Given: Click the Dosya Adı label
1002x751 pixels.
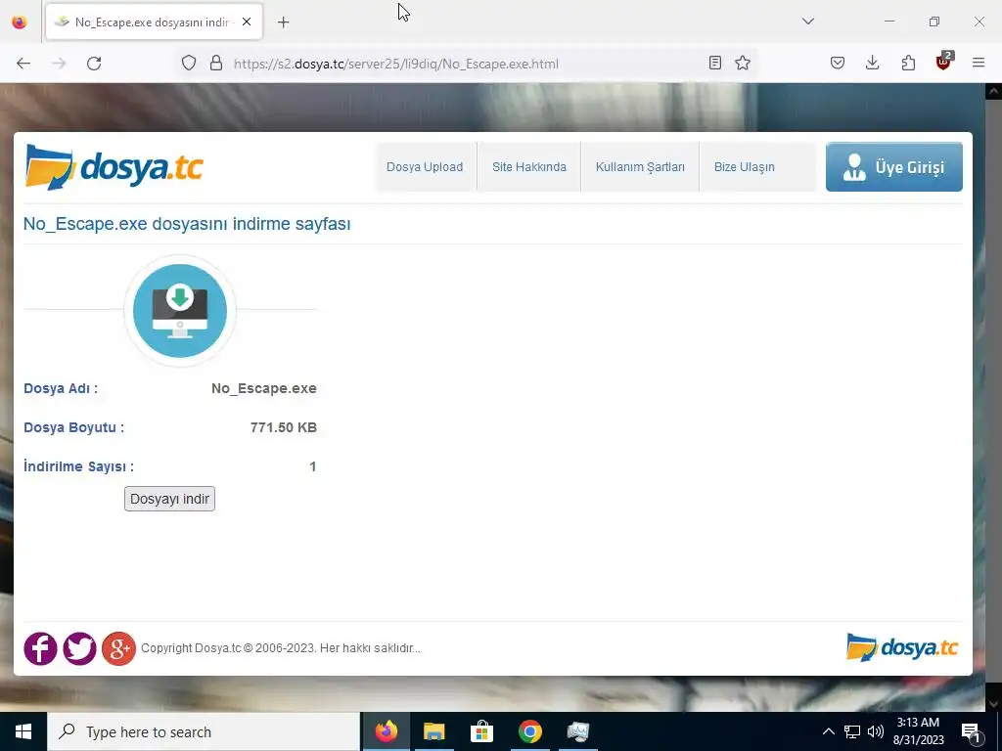Looking at the screenshot, I should (x=61, y=388).
